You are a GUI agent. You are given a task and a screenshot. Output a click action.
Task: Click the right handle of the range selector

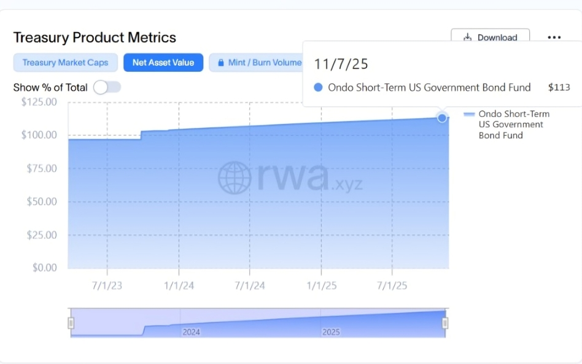445,323
